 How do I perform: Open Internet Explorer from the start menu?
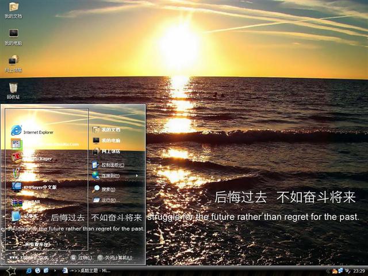32,131
